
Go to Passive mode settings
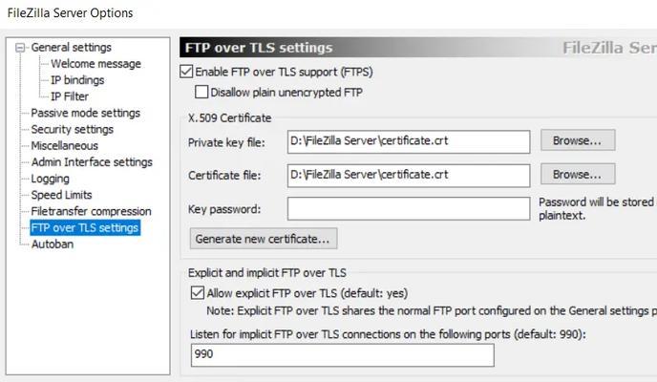point(86,113)
